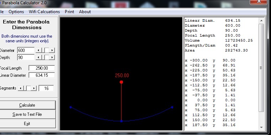271x135 pixels.
Task: Click the Depth input field
Action: point(26,58)
